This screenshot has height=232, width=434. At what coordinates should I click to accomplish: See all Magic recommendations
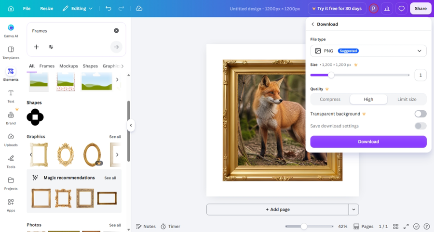coord(110,178)
